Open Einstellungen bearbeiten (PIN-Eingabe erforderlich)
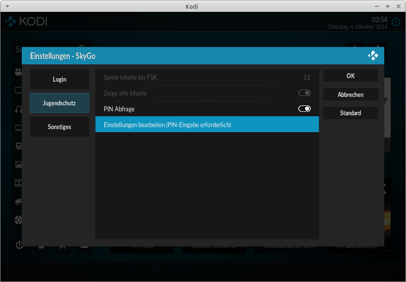The height and width of the screenshot is (282, 406). coord(207,124)
